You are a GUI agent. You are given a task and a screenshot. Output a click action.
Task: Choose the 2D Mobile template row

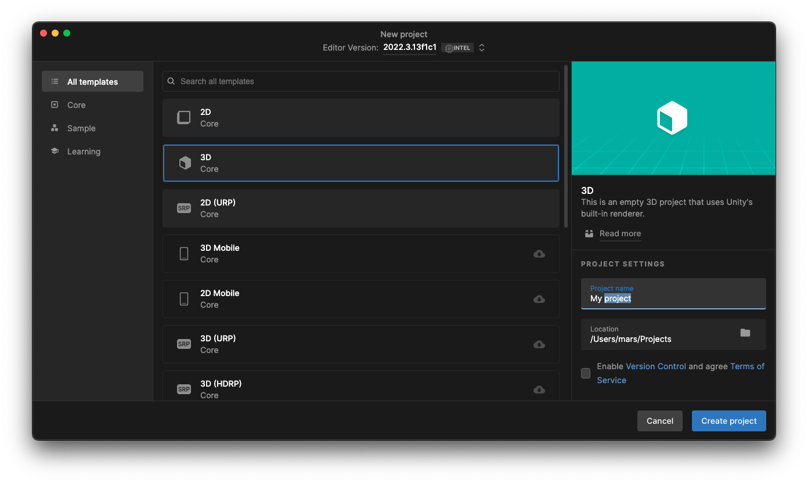[x=361, y=299]
